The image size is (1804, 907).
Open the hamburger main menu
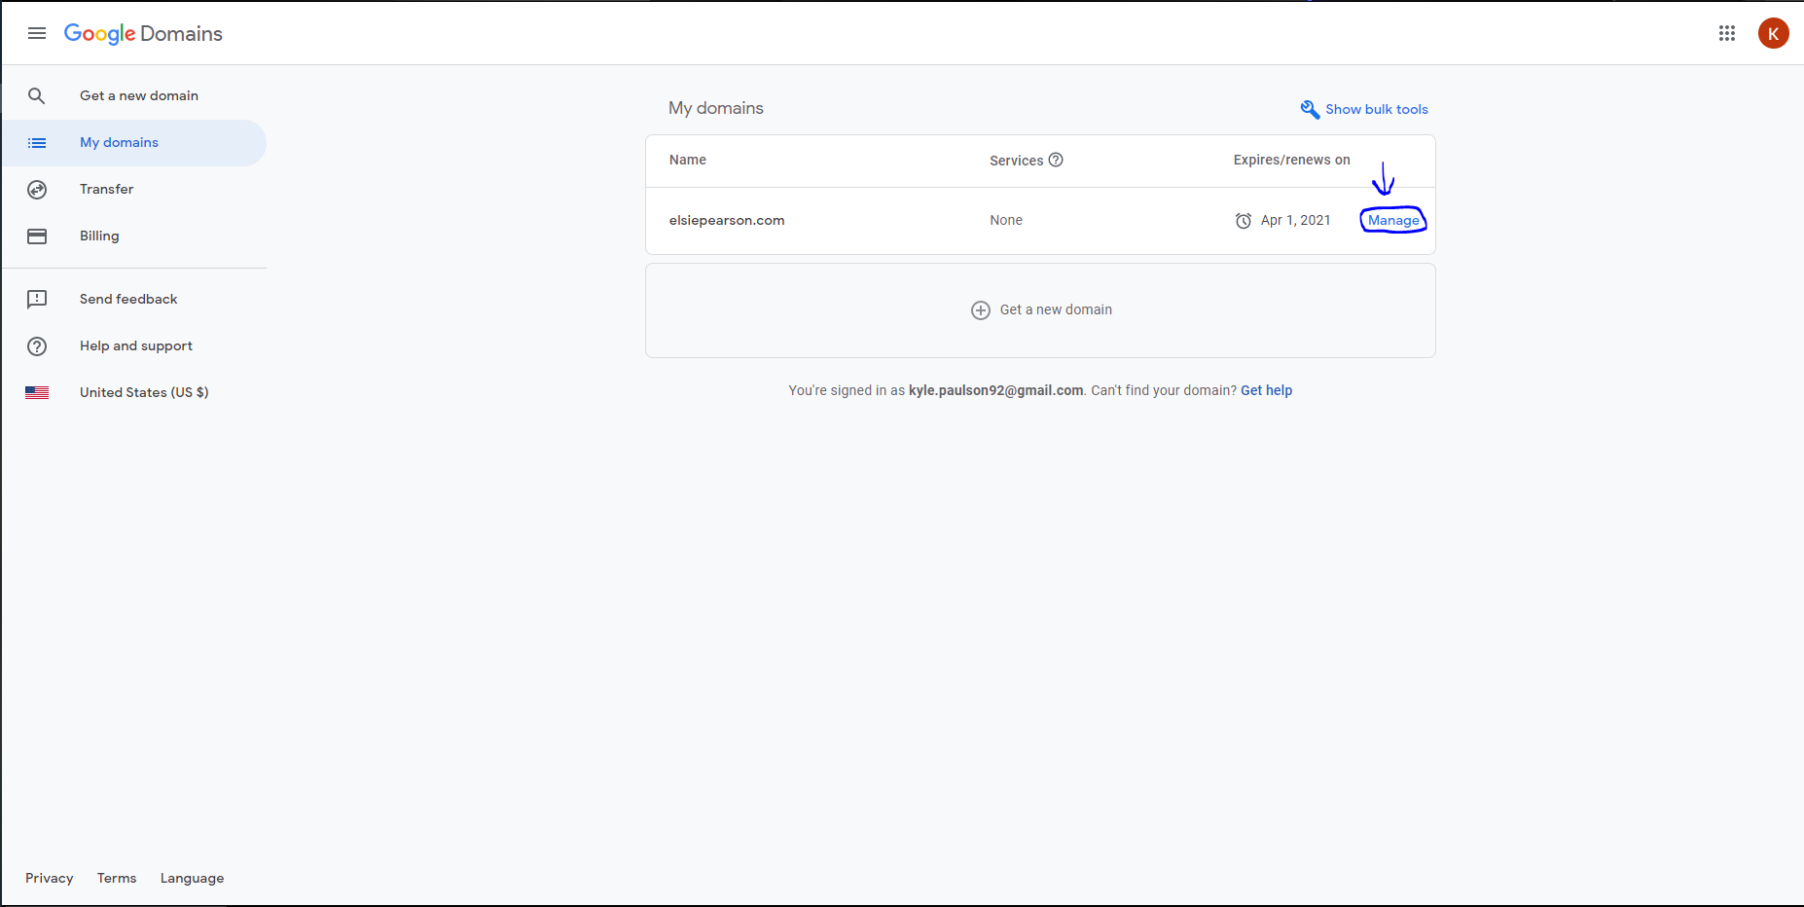point(37,33)
